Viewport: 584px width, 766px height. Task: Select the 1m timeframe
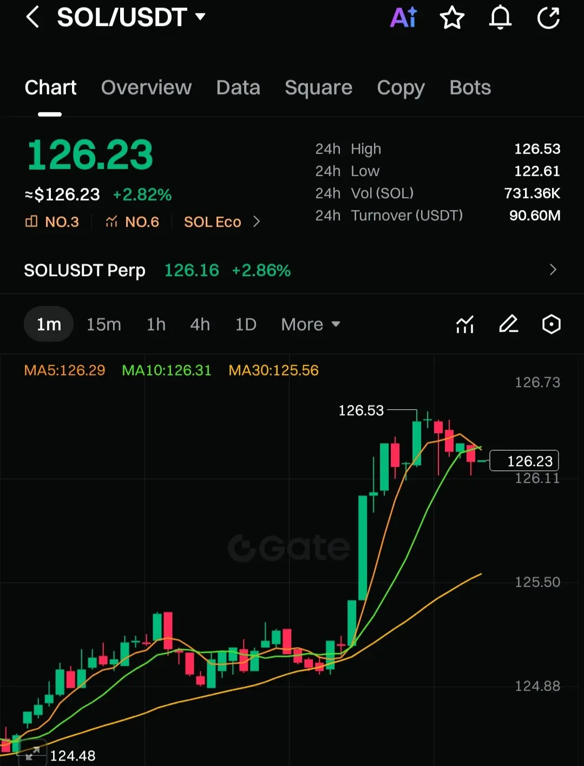49,324
